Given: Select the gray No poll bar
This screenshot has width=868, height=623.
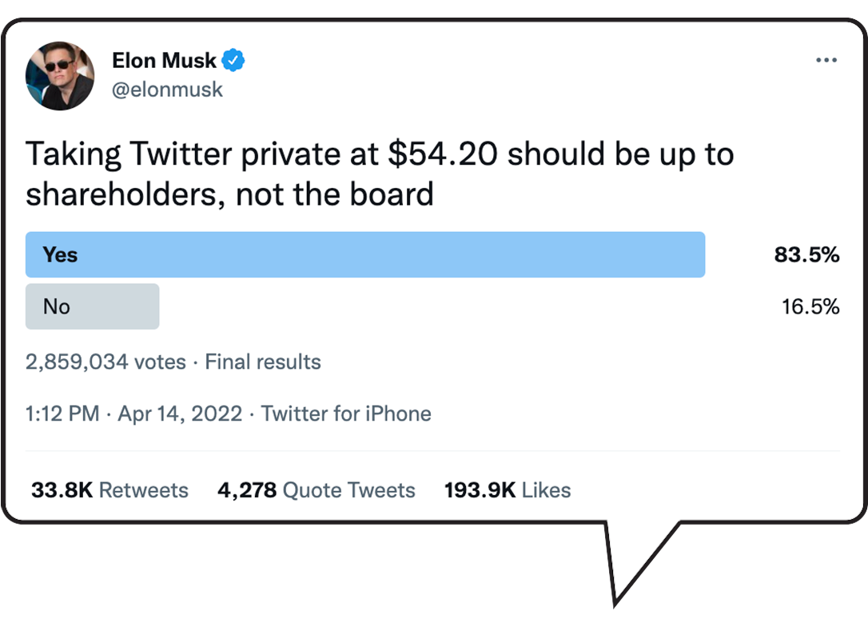Looking at the screenshot, I should pyautogui.click(x=92, y=306).
